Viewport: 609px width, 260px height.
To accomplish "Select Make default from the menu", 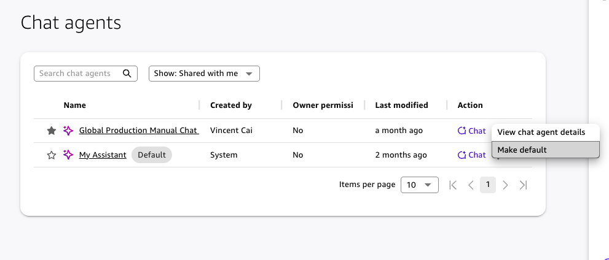I will point(545,150).
